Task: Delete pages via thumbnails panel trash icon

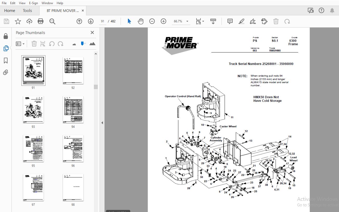Action: click(34, 44)
